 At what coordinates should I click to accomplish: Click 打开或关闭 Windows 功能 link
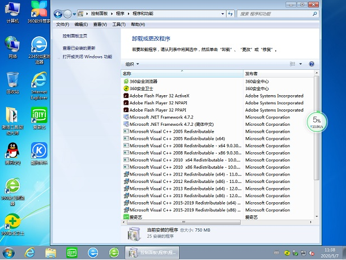pyautogui.click(x=87, y=57)
